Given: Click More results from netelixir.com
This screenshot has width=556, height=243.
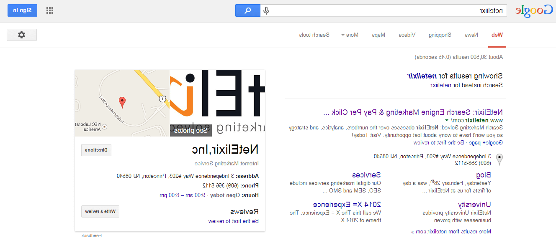Looking at the screenshot, I should pos(451,232).
